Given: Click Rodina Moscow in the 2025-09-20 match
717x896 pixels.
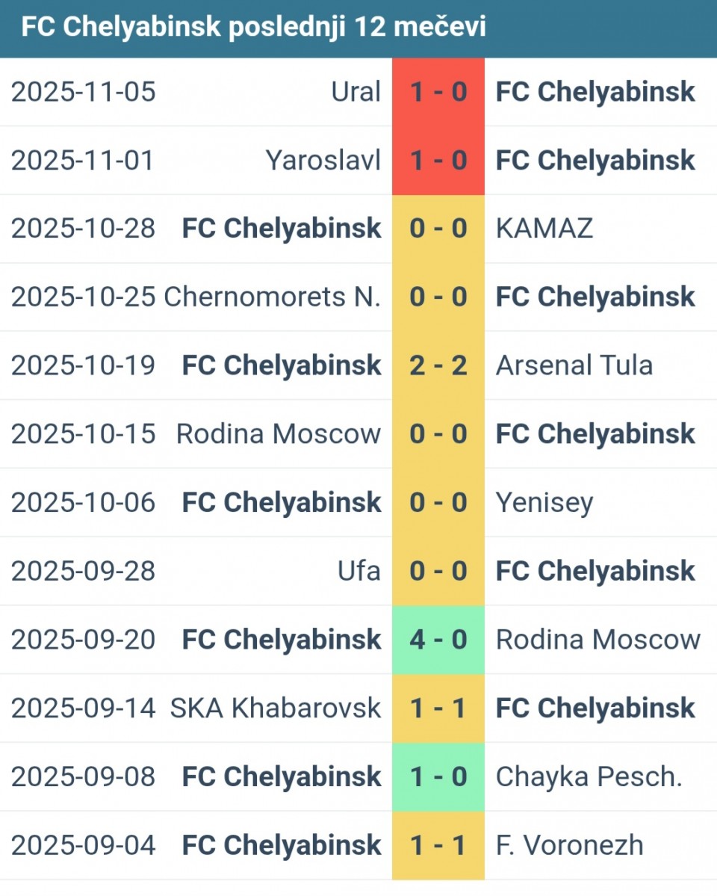Looking at the screenshot, I should pyautogui.click(x=598, y=640).
